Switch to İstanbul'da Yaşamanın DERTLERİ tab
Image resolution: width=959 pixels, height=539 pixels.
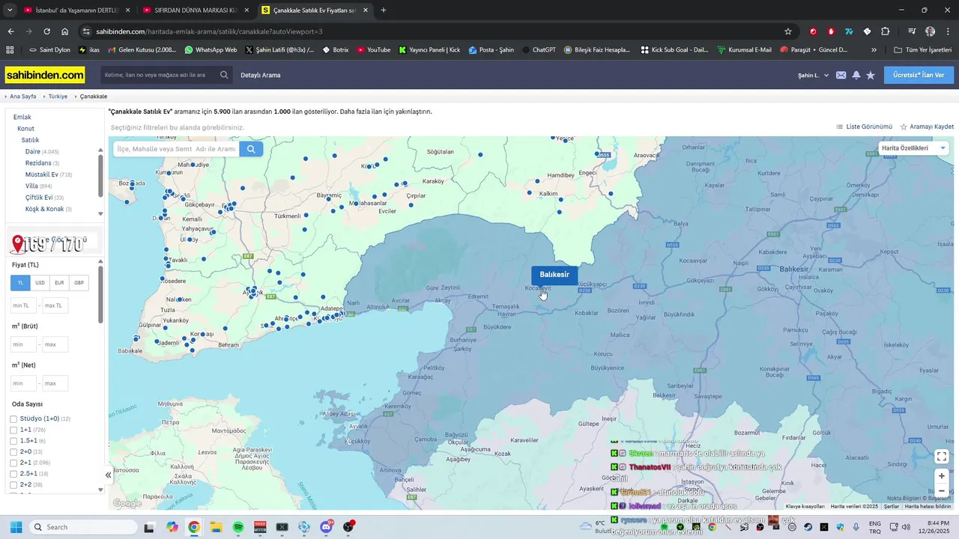[77, 10]
